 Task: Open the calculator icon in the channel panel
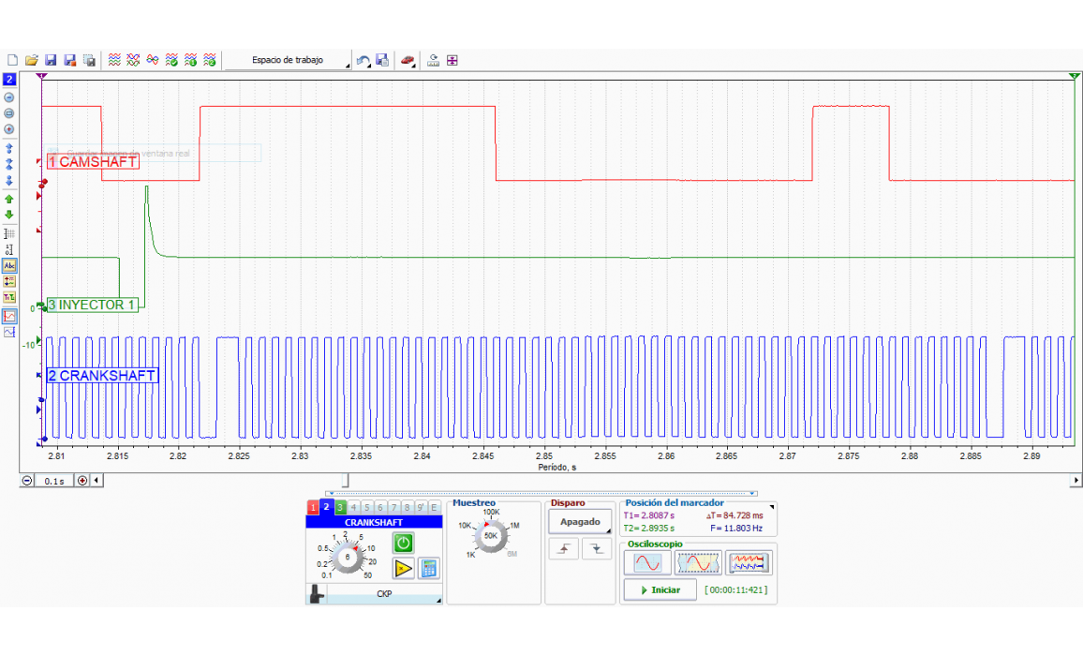click(x=429, y=568)
